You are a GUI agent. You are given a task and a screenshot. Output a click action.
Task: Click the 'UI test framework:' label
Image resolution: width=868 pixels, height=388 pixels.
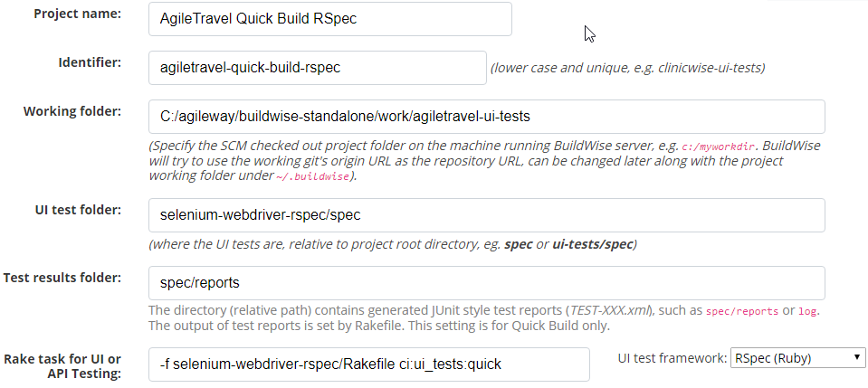[x=672, y=358]
